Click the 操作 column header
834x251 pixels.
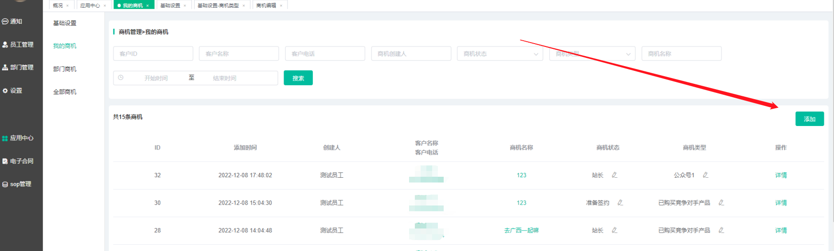tap(781, 148)
